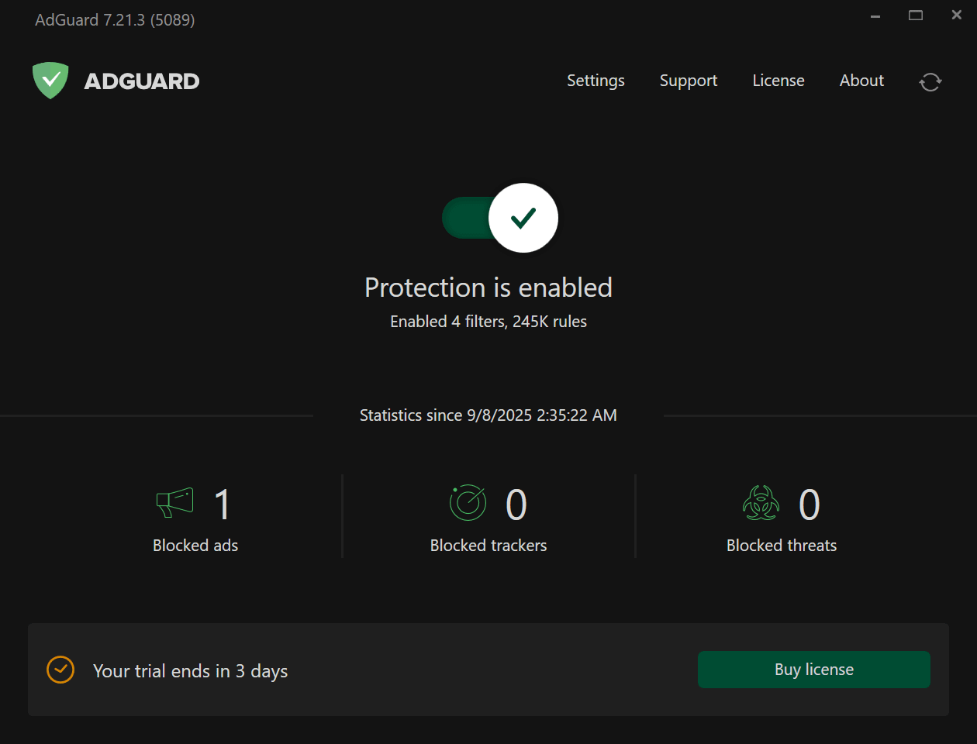Click the Your trial ends in 3 days text
Viewport: 977px width, 744px height.
[x=191, y=671]
